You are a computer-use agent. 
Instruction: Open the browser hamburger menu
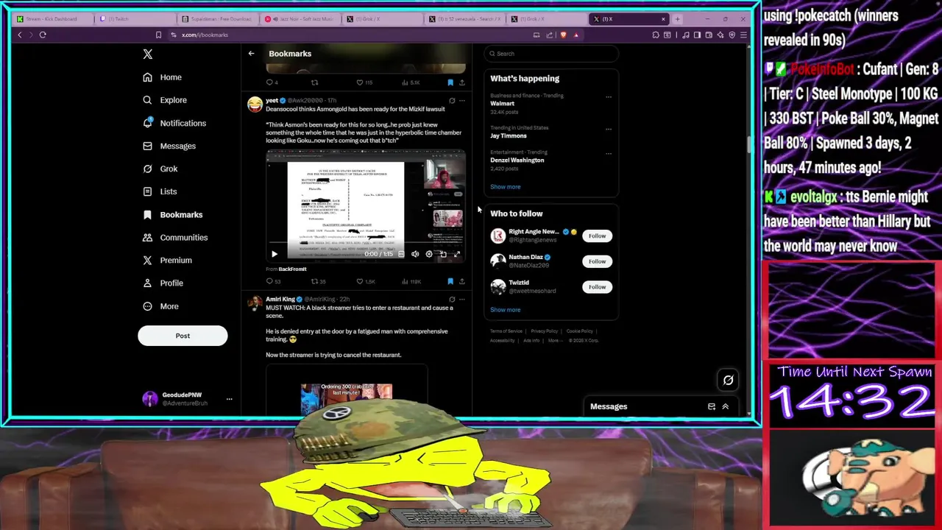click(743, 35)
